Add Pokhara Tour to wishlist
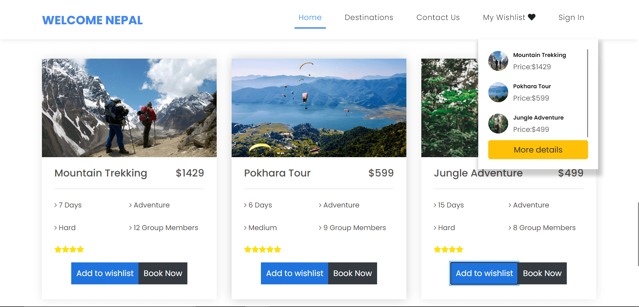This screenshot has width=639, height=307. pos(295,273)
